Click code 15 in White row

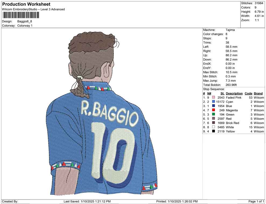click(x=251, y=127)
